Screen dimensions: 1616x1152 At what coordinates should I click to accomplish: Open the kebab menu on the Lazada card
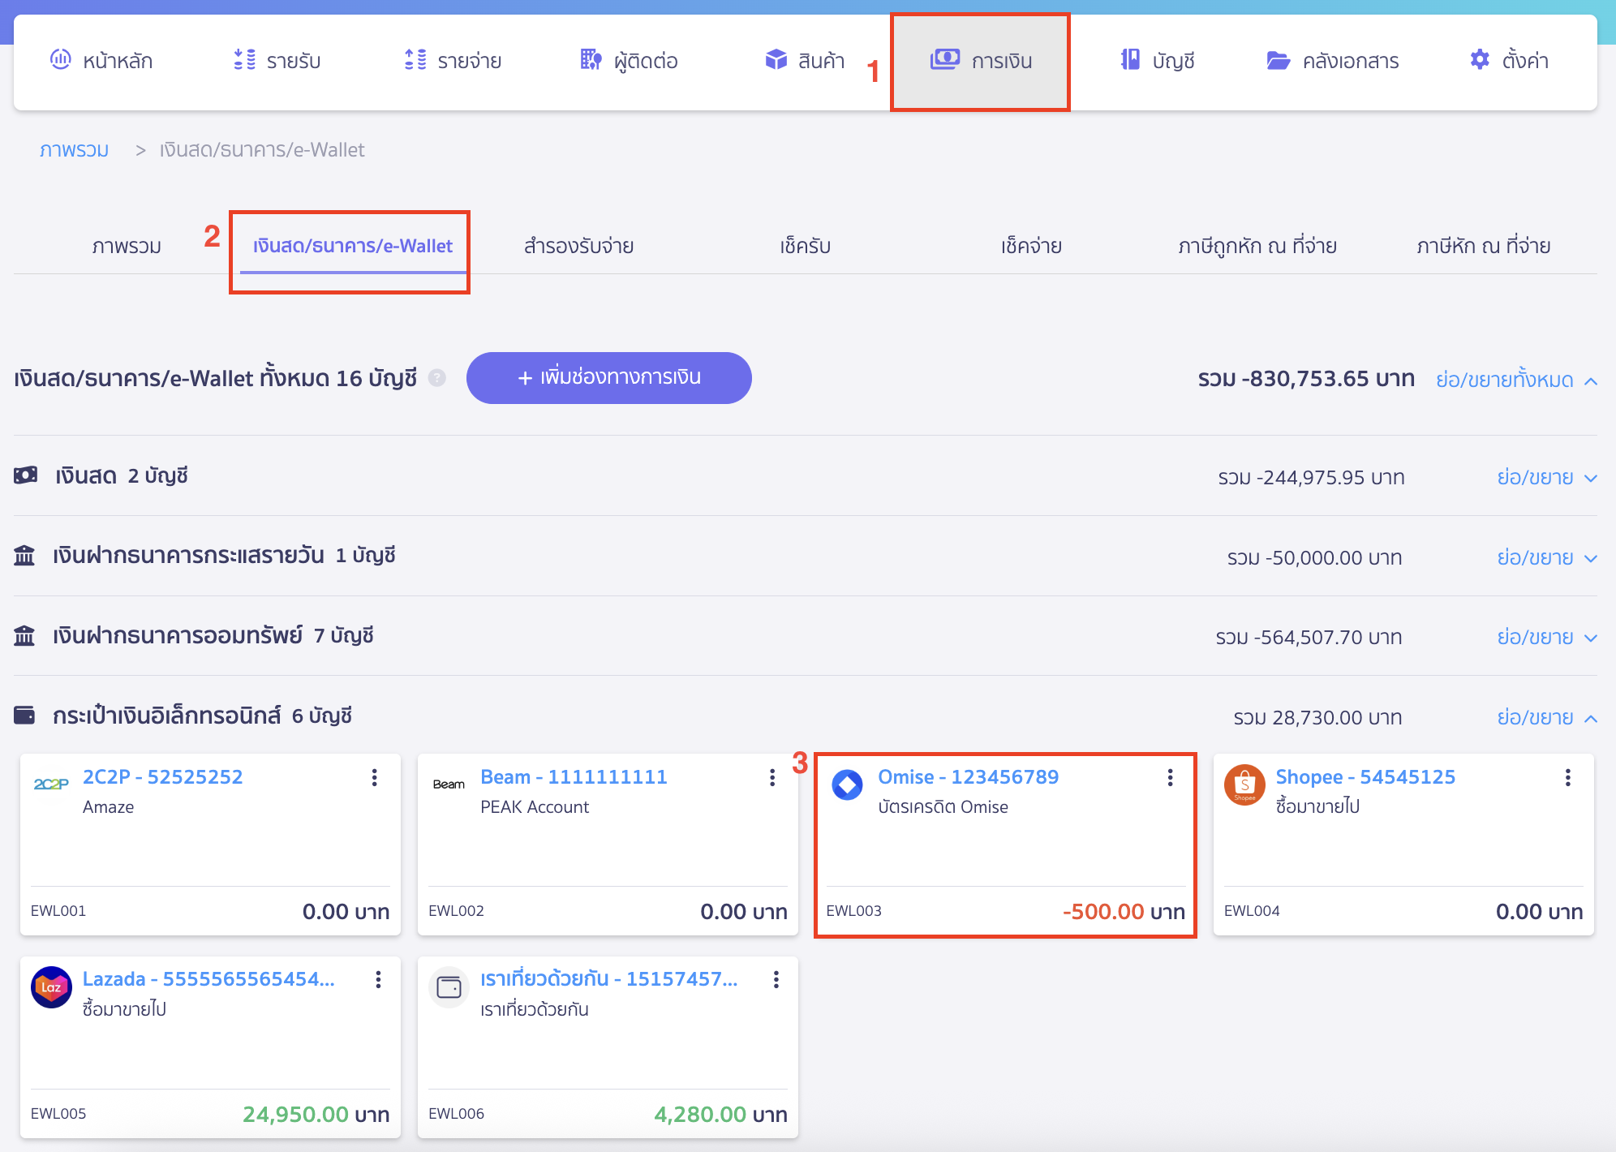[378, 980]
